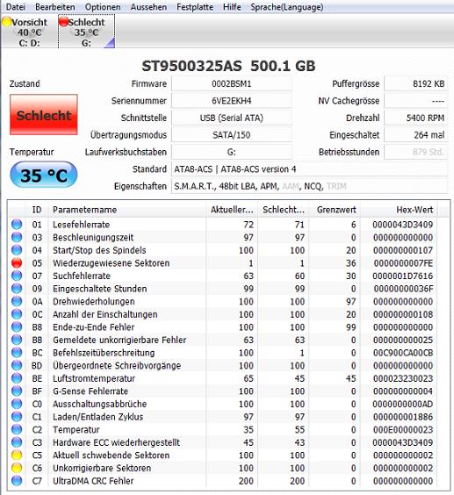Select the Wiederzugewiesene Sektoren parameter name
The width and height of the screenshot is (454, 495).
[x=111, y=263]
